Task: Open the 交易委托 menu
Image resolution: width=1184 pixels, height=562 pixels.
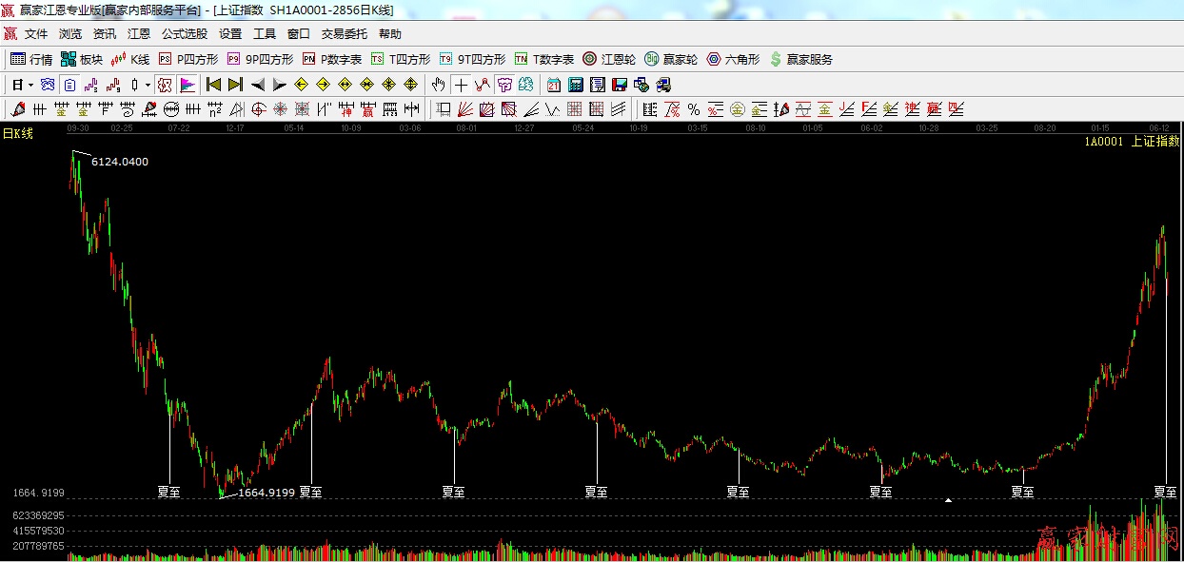Action: pyautogui.click(x=344, y=34)
